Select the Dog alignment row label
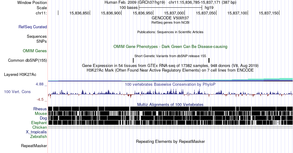This screenshot has width=293, height=153. (x=43, y=118)
